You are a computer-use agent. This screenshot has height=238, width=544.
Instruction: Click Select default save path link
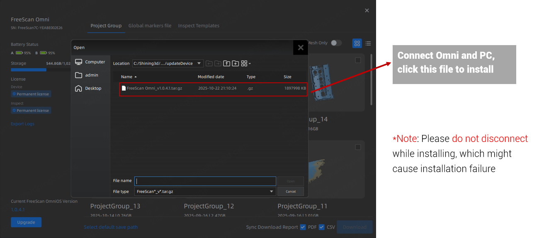[x=111, y=227]
